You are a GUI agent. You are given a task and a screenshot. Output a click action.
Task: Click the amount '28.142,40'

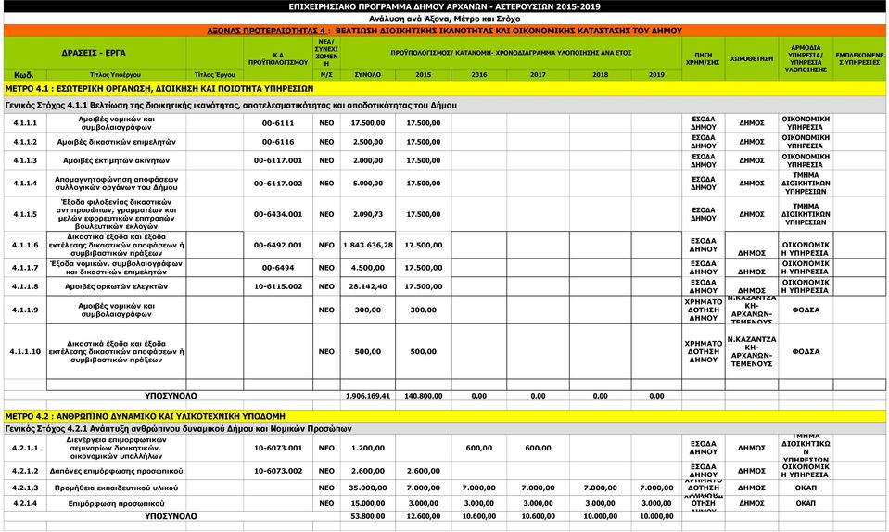[368, 286]
